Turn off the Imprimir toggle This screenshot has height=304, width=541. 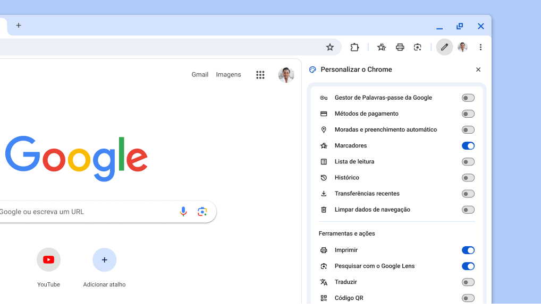(468, 250)
